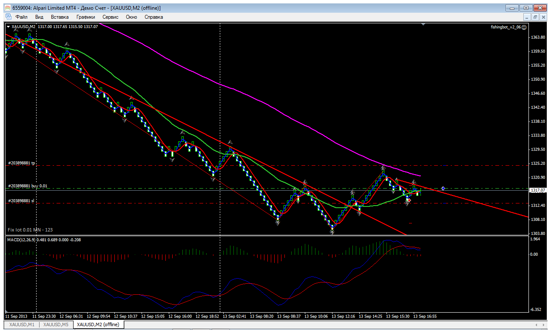The height and width of the screenshot is (333, 551).
Task: Restore down the inner chart window
Action: 535,17
